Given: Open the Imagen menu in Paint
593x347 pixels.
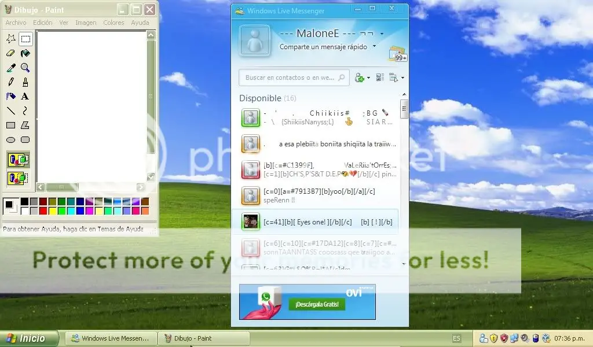Looking at the screenshot, I should point(86,23).
